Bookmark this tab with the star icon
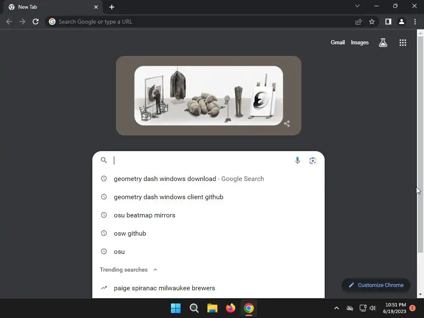 pos(372,22)
